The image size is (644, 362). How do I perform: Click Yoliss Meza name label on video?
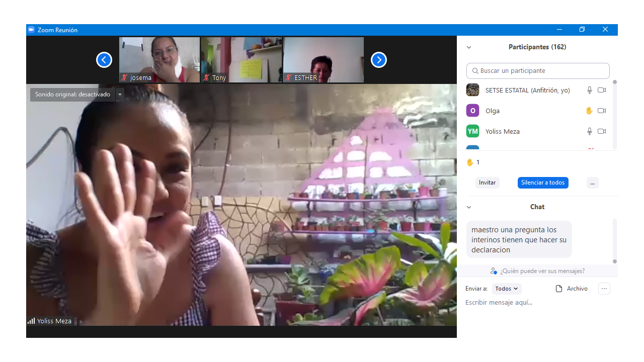[x=54, y=321]
